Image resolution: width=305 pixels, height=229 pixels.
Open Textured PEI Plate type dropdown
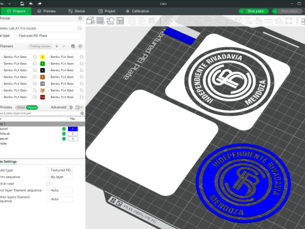[48, 36]
